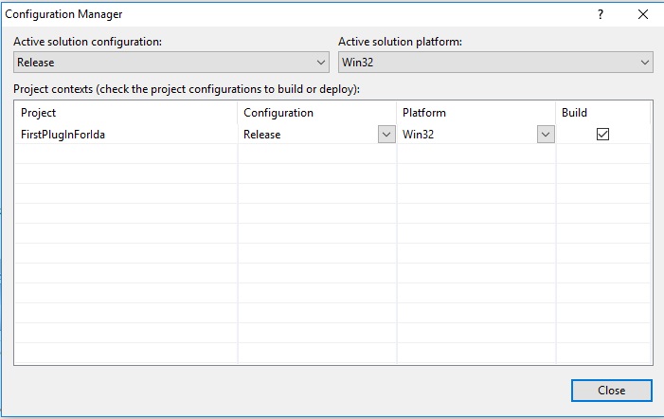664x419 pixels.
Task: Click the Configuration column header
Action: (317, 113)
